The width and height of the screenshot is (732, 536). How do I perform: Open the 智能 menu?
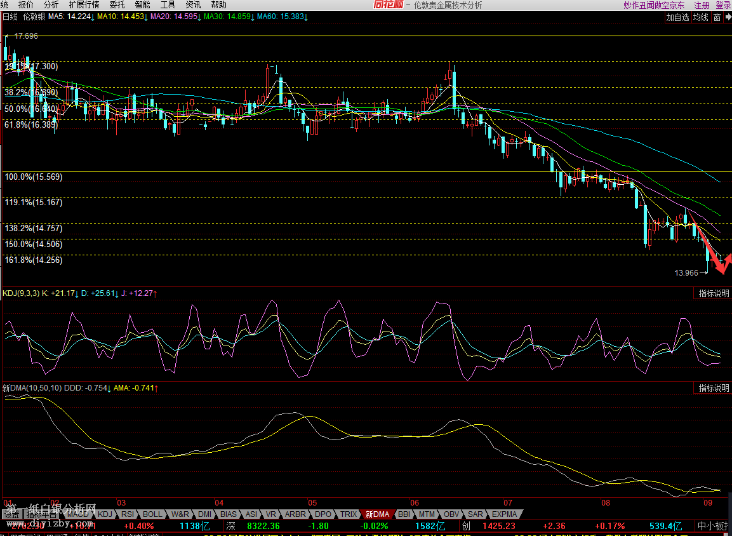pos(142,5)
